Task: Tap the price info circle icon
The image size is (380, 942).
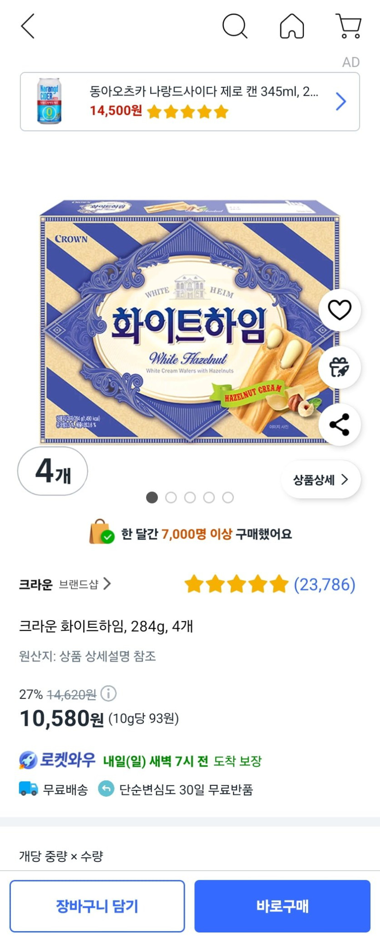Action: pyautogui.click(x=108, y=693)
